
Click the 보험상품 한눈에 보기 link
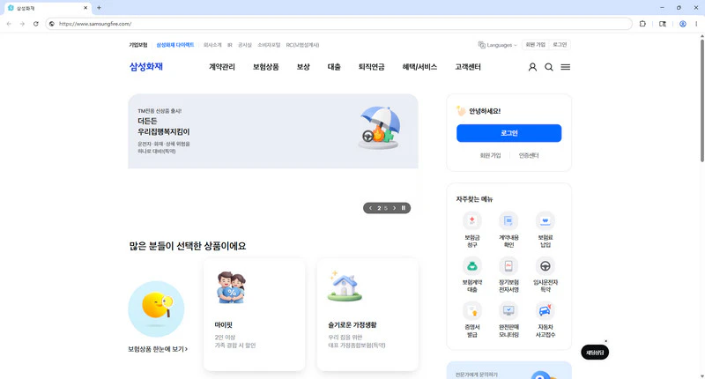[158, 349]
